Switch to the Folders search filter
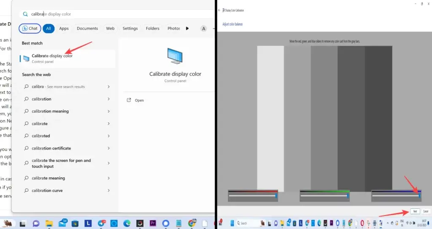This screenshot has height=229, width=432. 153,29
